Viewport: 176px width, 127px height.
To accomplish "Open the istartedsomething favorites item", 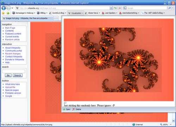I will pos(128,13).
